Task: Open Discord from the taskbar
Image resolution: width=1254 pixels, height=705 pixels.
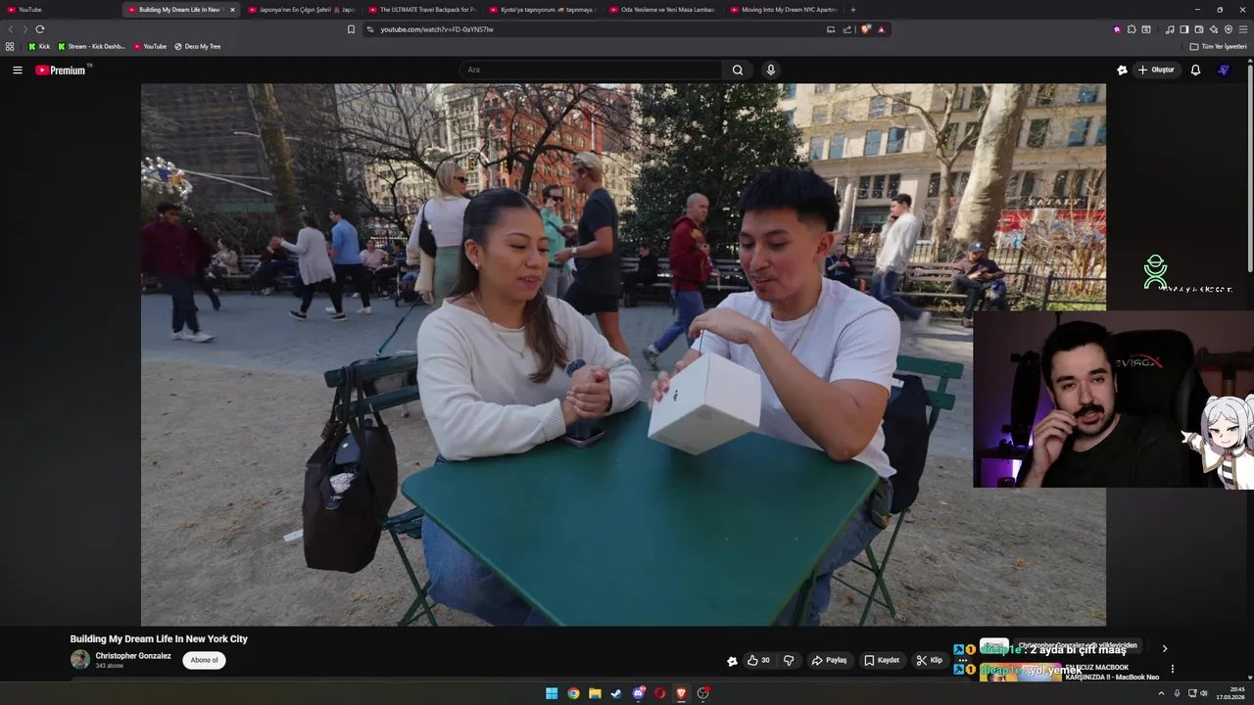Action: pos(638,693)
